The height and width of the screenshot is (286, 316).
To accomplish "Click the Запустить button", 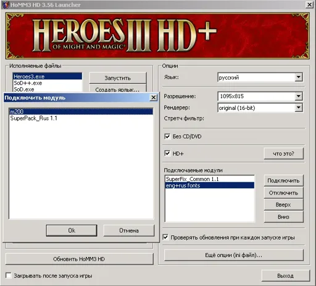I will point(118,78).
